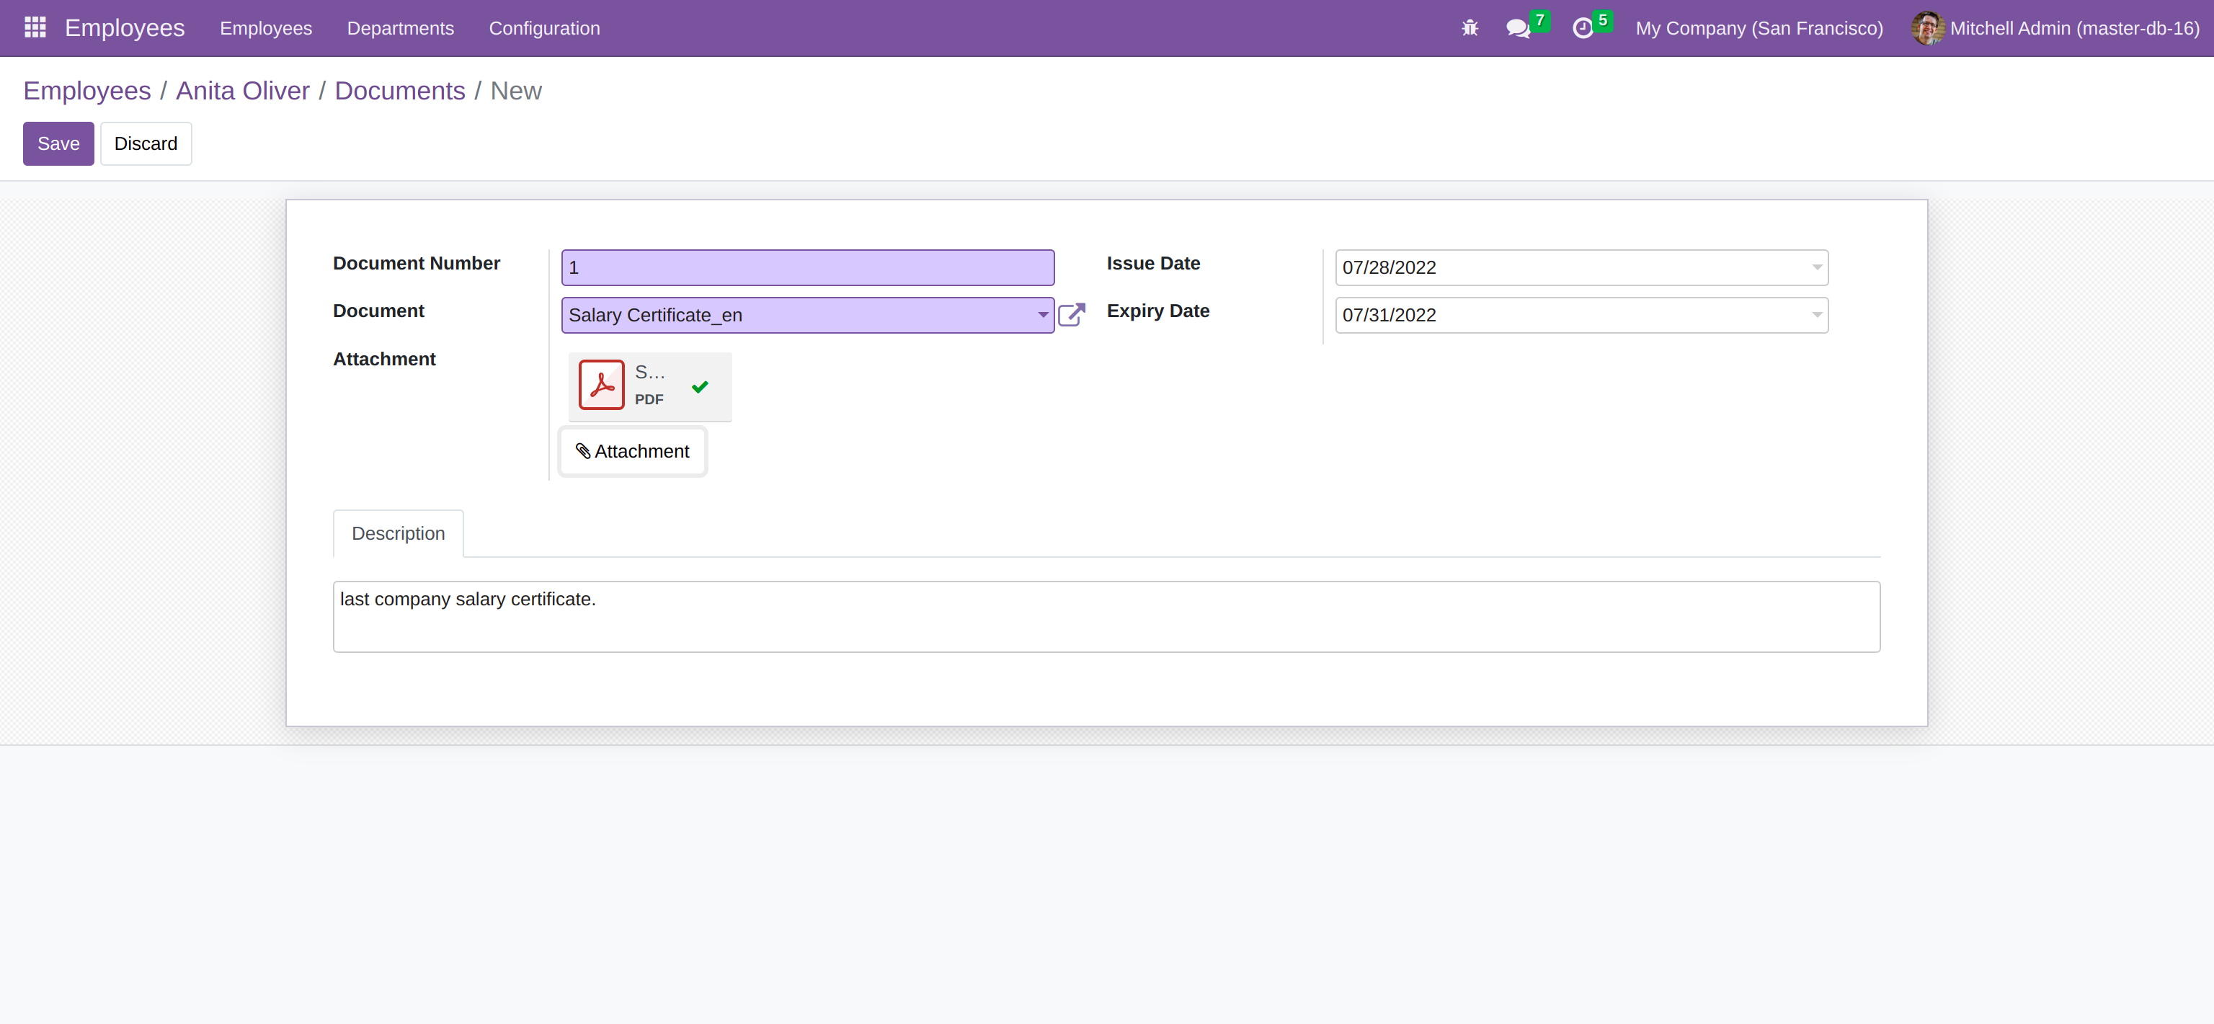Viewport: 2214px width, 1024px height.
Task: Open the conversations chat bubble icon
Action: point(1518,28)
